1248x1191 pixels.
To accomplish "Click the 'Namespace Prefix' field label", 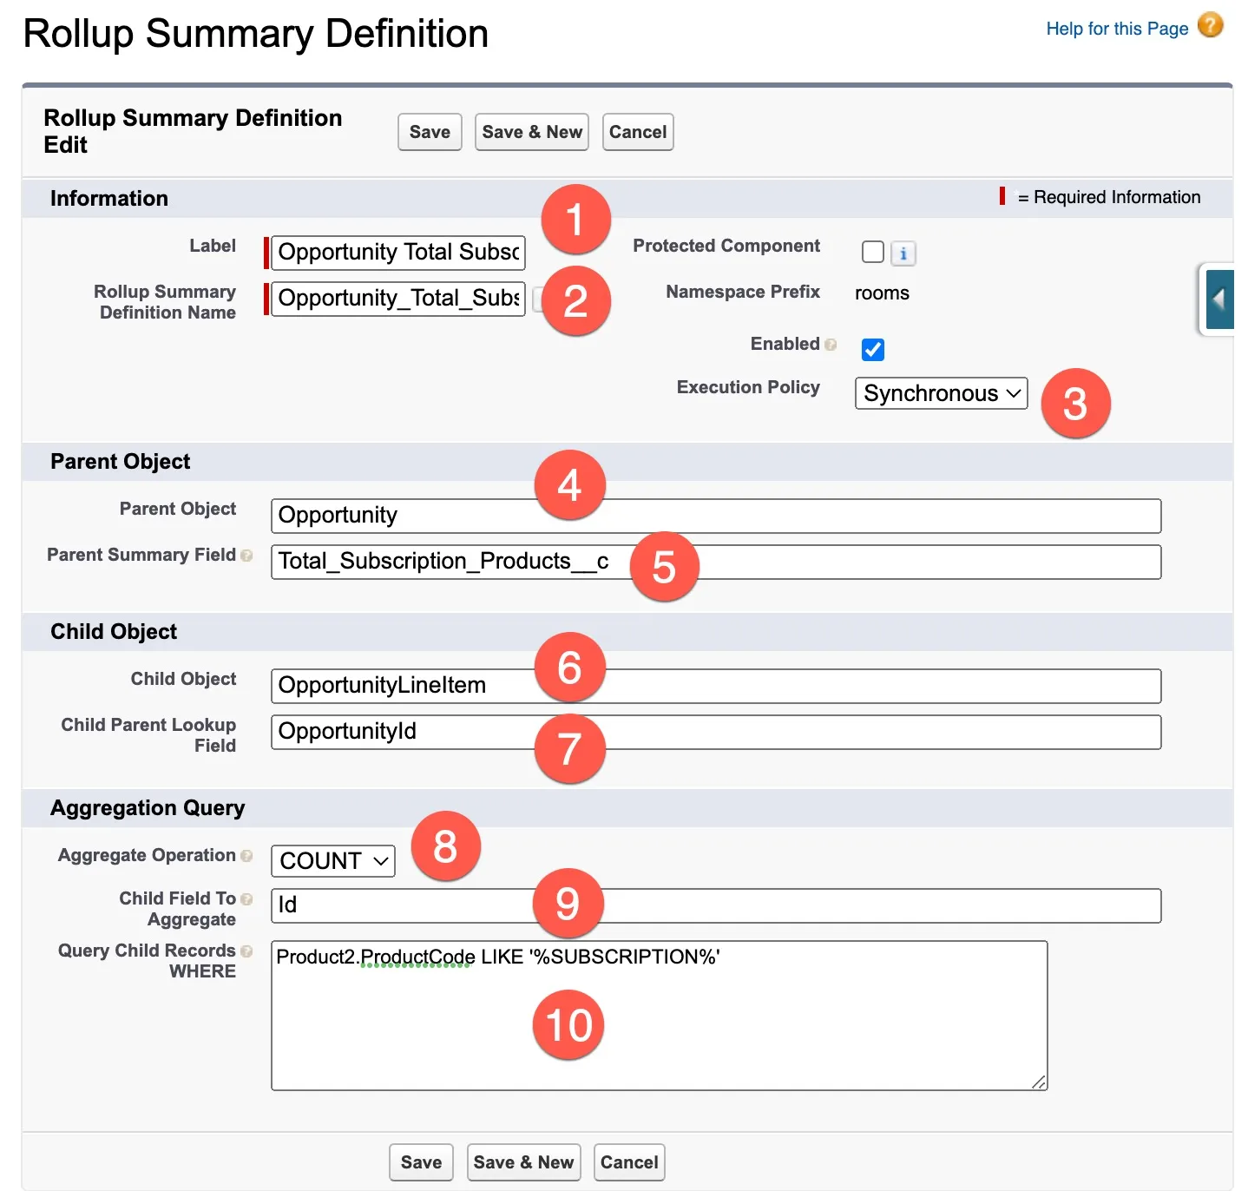I will (x=743, y=292).
